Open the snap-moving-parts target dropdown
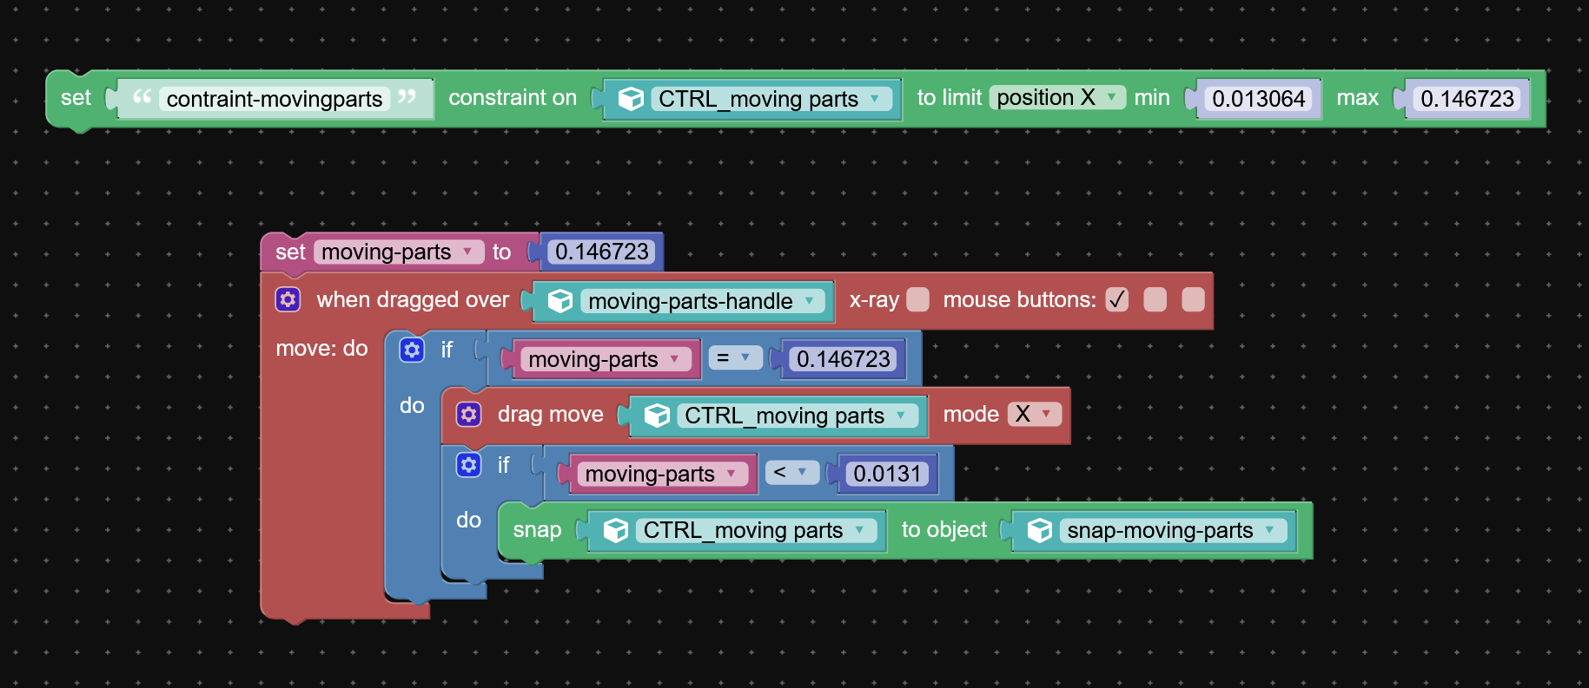Screen dimensions: 1589x688 click(1174, 530)
